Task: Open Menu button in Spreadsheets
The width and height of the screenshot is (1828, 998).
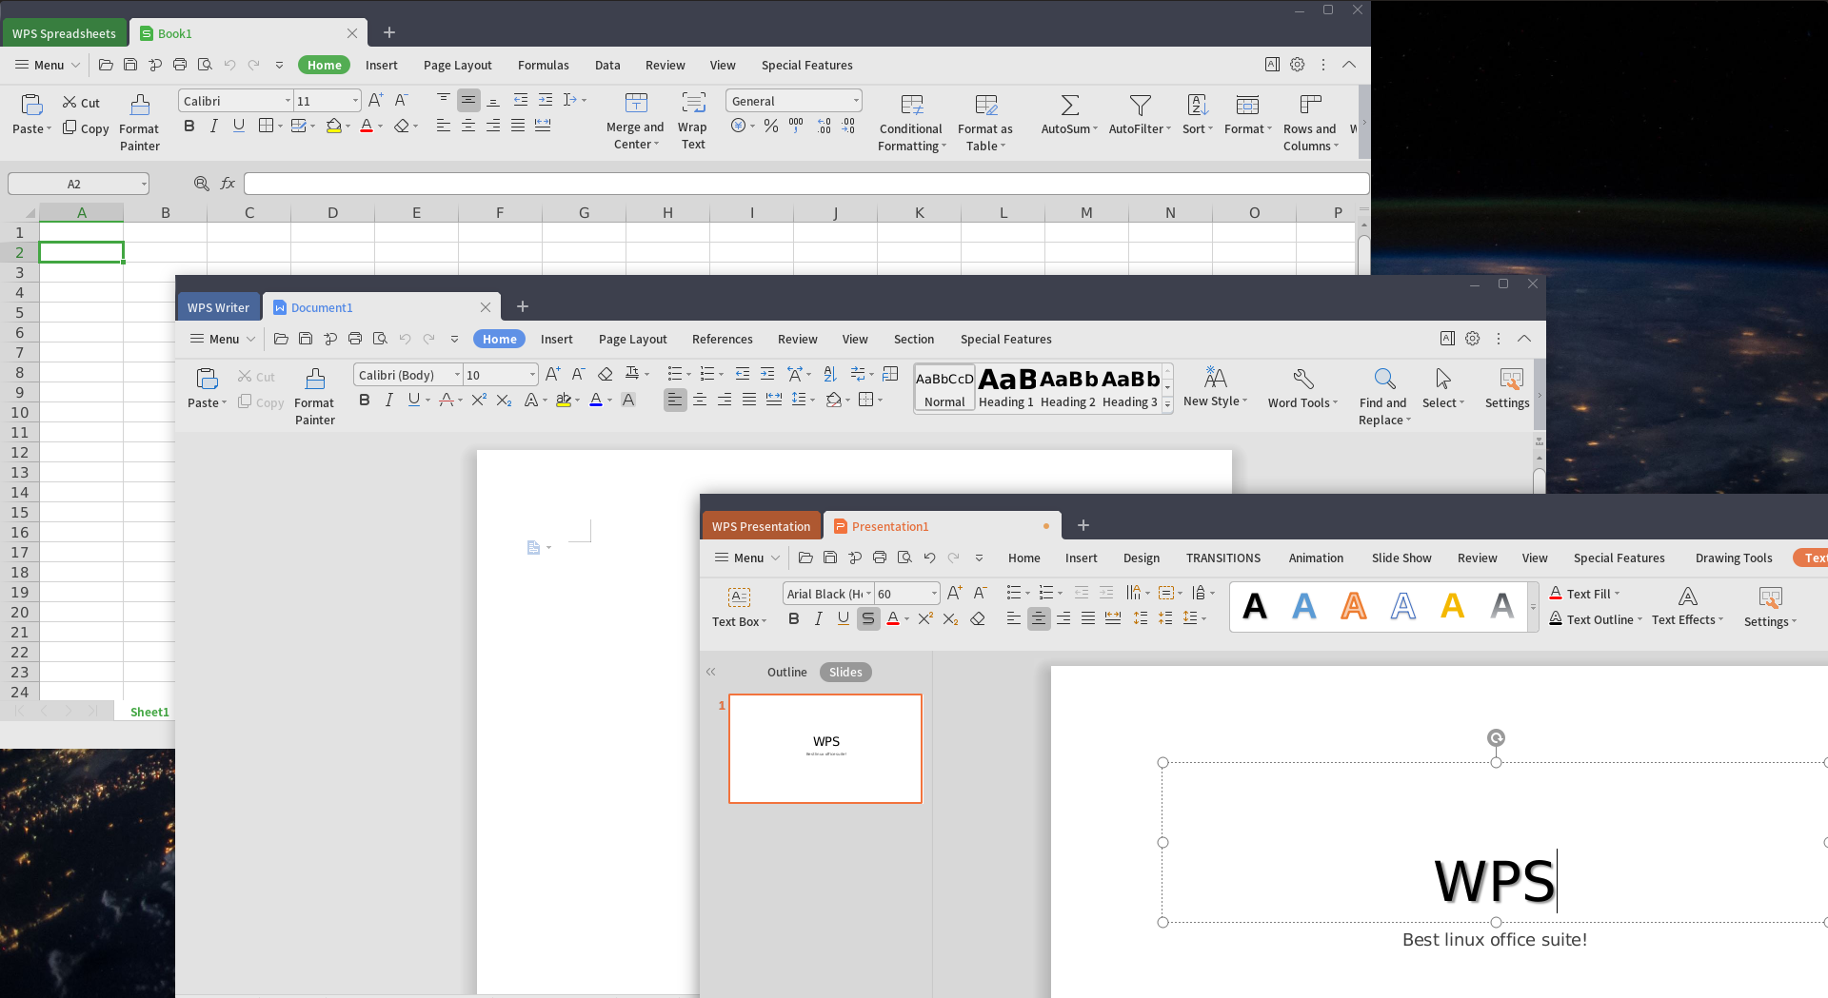Action: click(x=47, y=65)
